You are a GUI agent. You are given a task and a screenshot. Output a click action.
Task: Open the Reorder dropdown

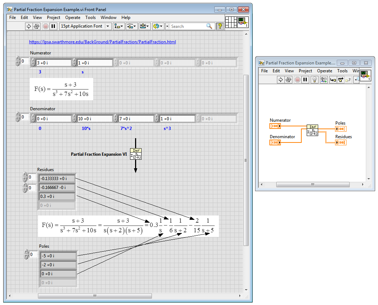point(158,26)
